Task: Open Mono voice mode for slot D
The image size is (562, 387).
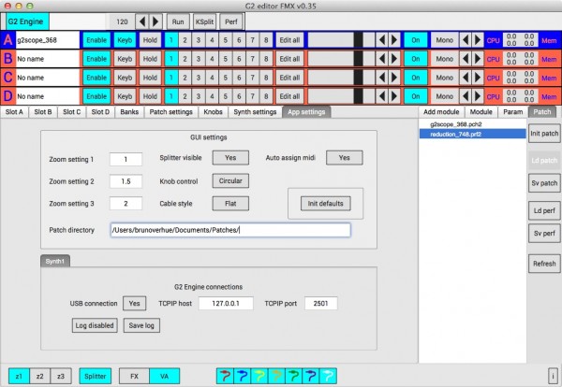Action: [x=444, y=96]
